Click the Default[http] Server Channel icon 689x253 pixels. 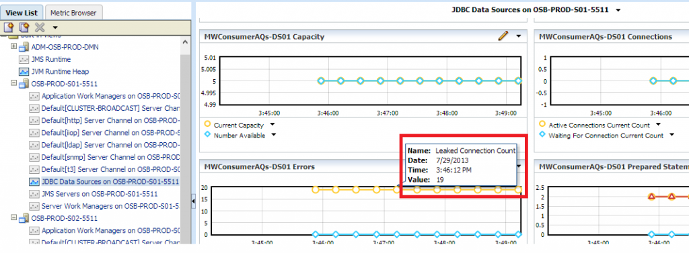click(x=34, y=120)
